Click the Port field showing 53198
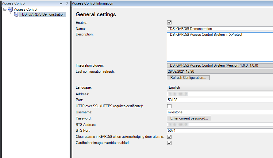The image size is (273, 158). (220, 100)
